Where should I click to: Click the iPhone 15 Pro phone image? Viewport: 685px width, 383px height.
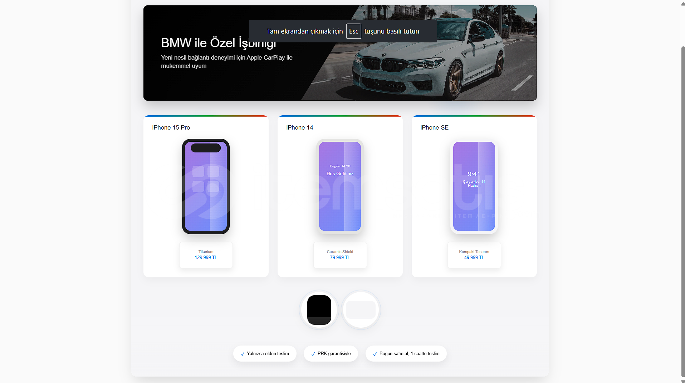(x=206, y=186)
